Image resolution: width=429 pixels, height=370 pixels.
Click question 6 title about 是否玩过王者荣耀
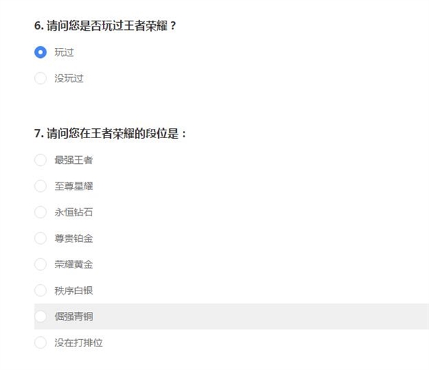(x=104, y=25)
